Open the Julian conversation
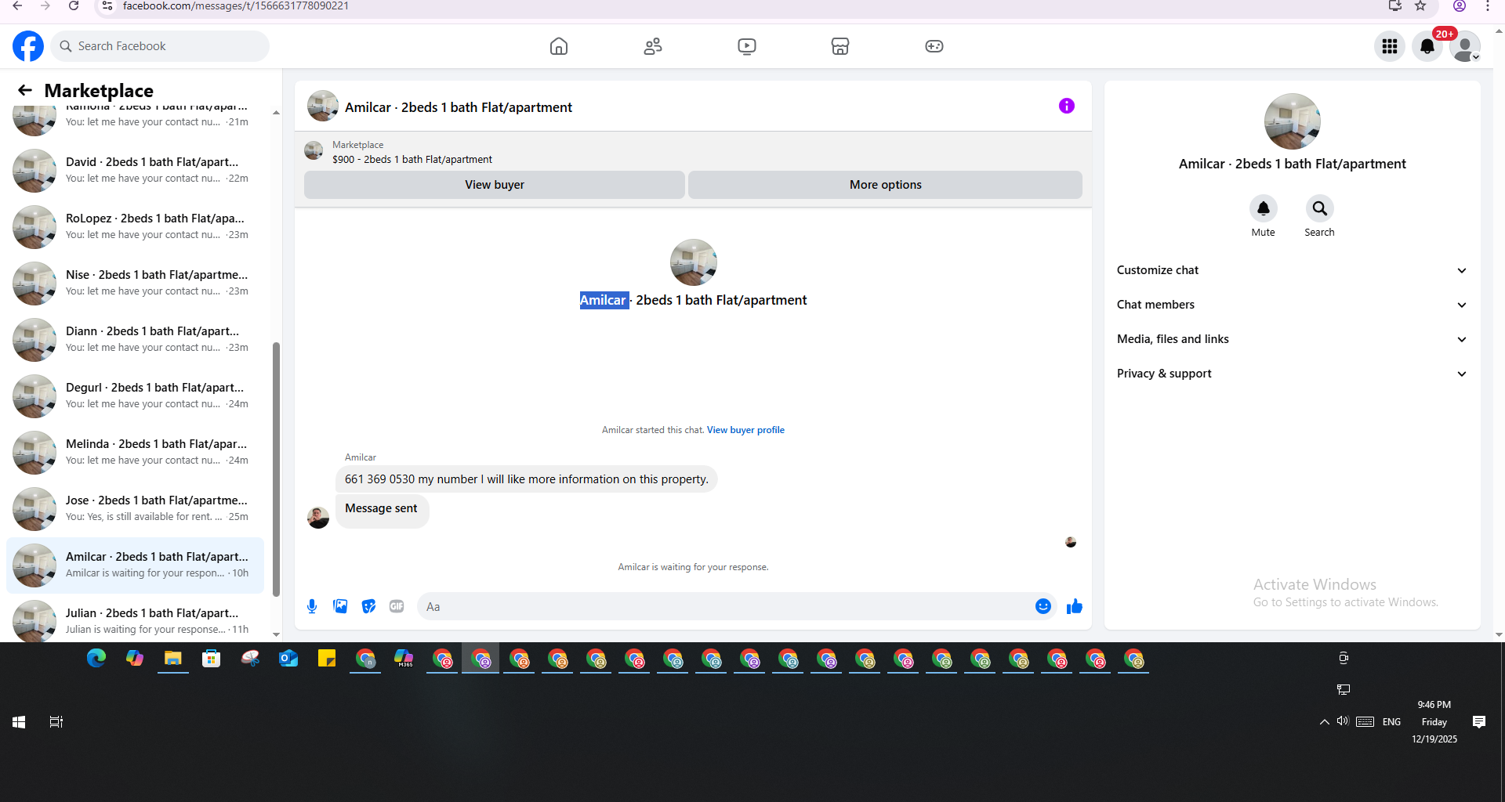 point(135,620)
